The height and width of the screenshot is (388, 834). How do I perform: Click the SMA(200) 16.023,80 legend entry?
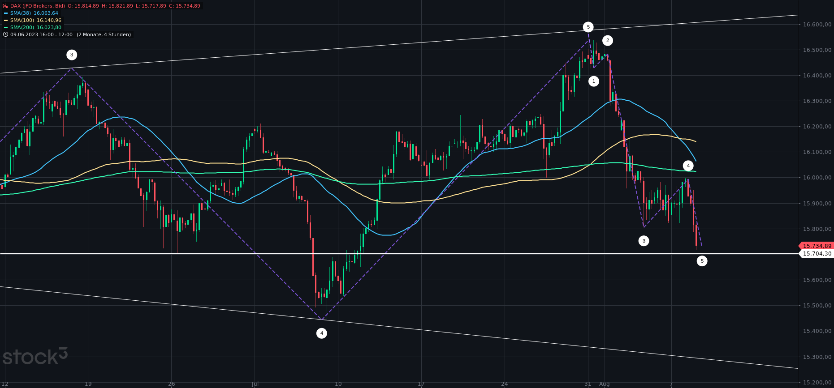(36, 27)
